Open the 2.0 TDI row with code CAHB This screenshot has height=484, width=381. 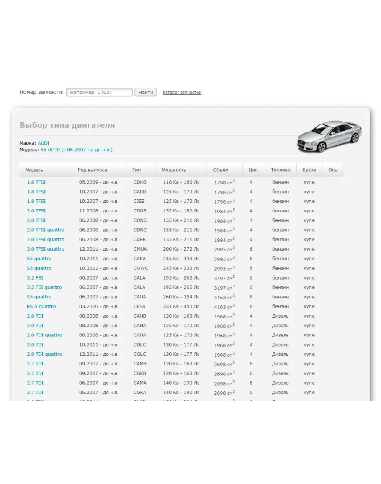[x=35, y=316]
